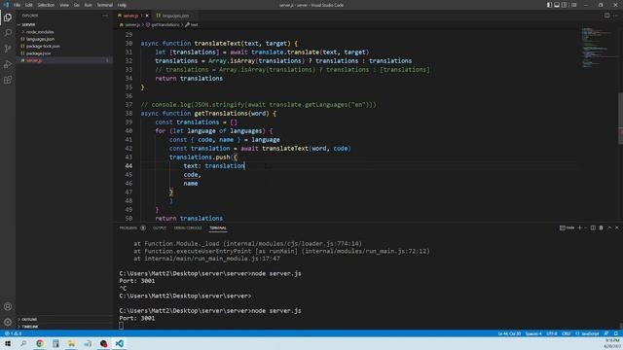Open the Search view in activity bar
The width and height of the screenshot is (623, 350).
8,33
